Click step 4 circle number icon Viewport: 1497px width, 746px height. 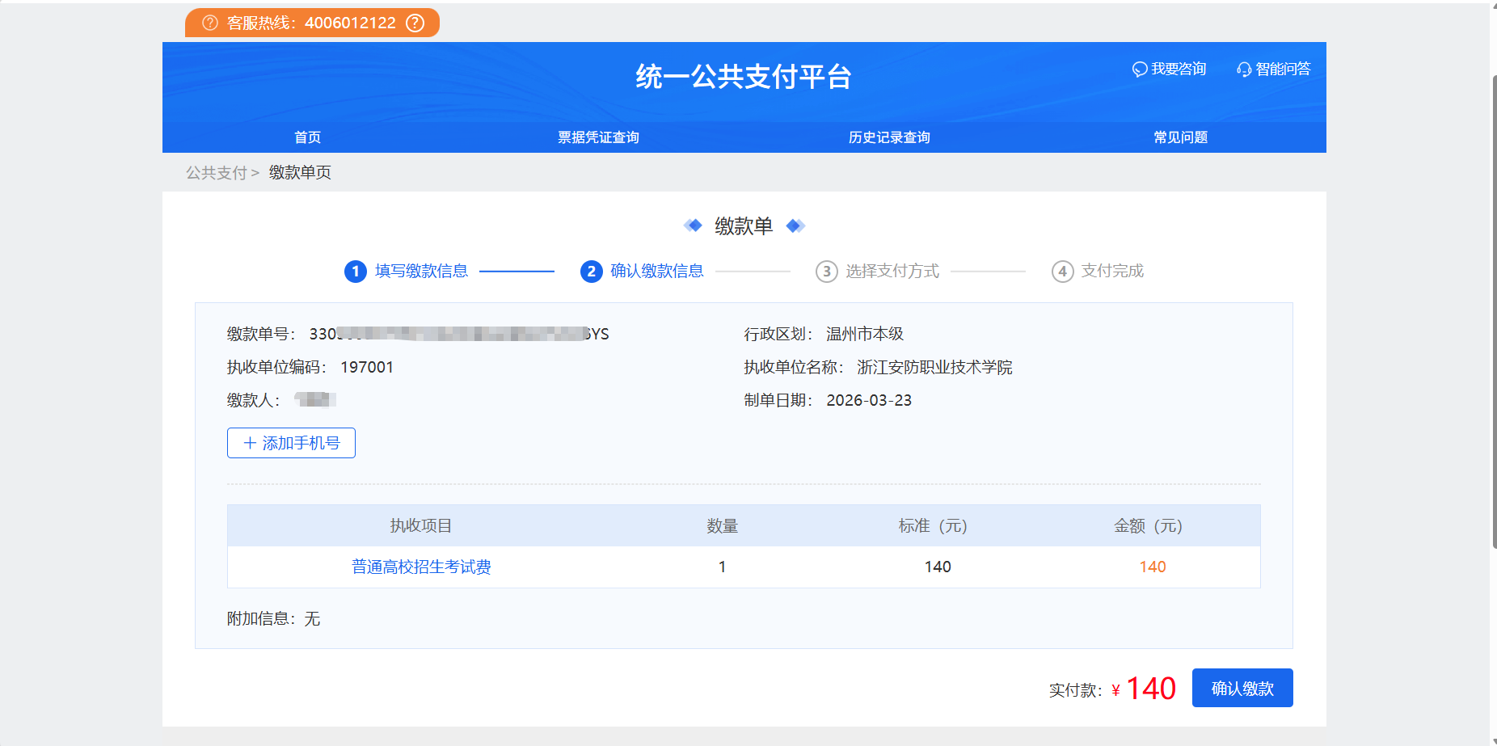(x=1062, y=272)
